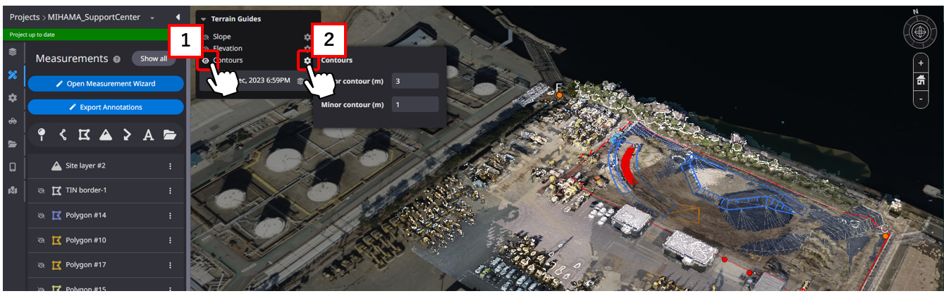Select the text annotation tool
The height and width of the screenshot is (296, 944).
click(x=148, y=135)
